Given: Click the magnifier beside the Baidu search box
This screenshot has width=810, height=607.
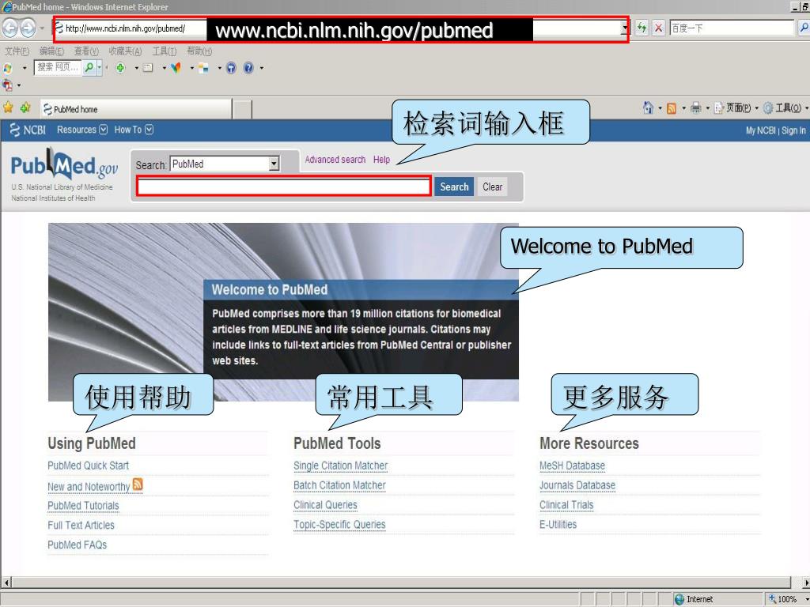Looking at the screenshot, I should pos(804,28).
